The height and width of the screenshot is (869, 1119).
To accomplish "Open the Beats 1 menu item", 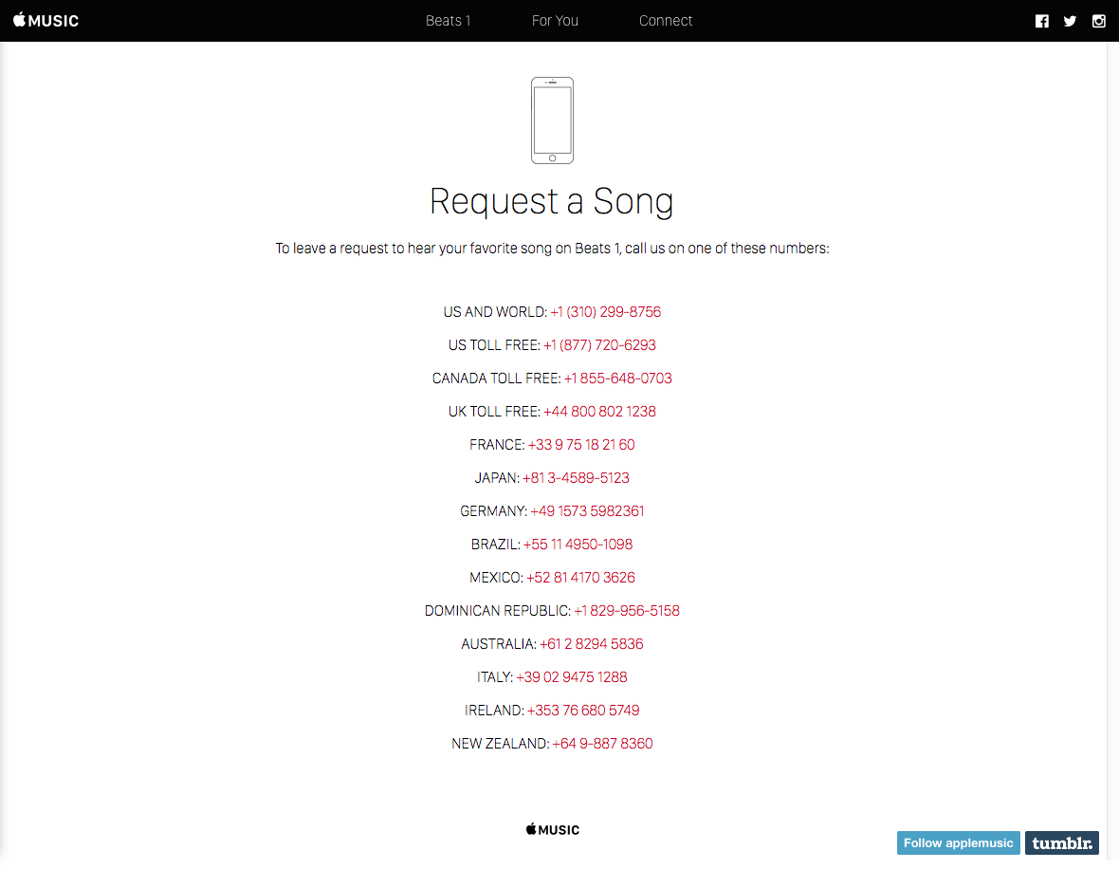I will 449,21.
